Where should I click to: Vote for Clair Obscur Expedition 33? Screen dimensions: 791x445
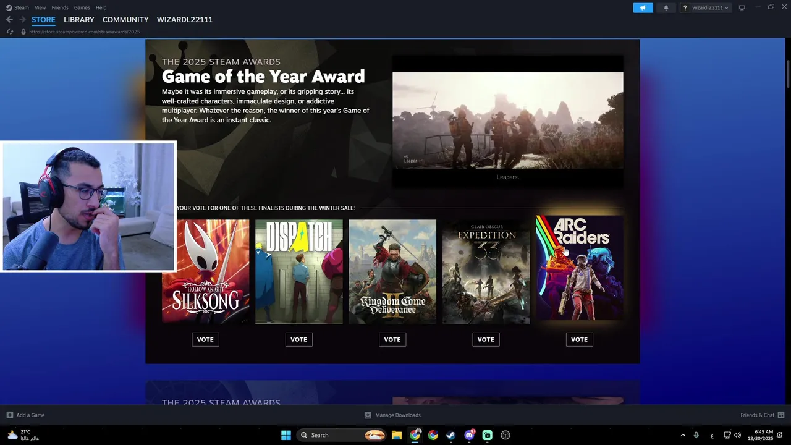[486, 339]
